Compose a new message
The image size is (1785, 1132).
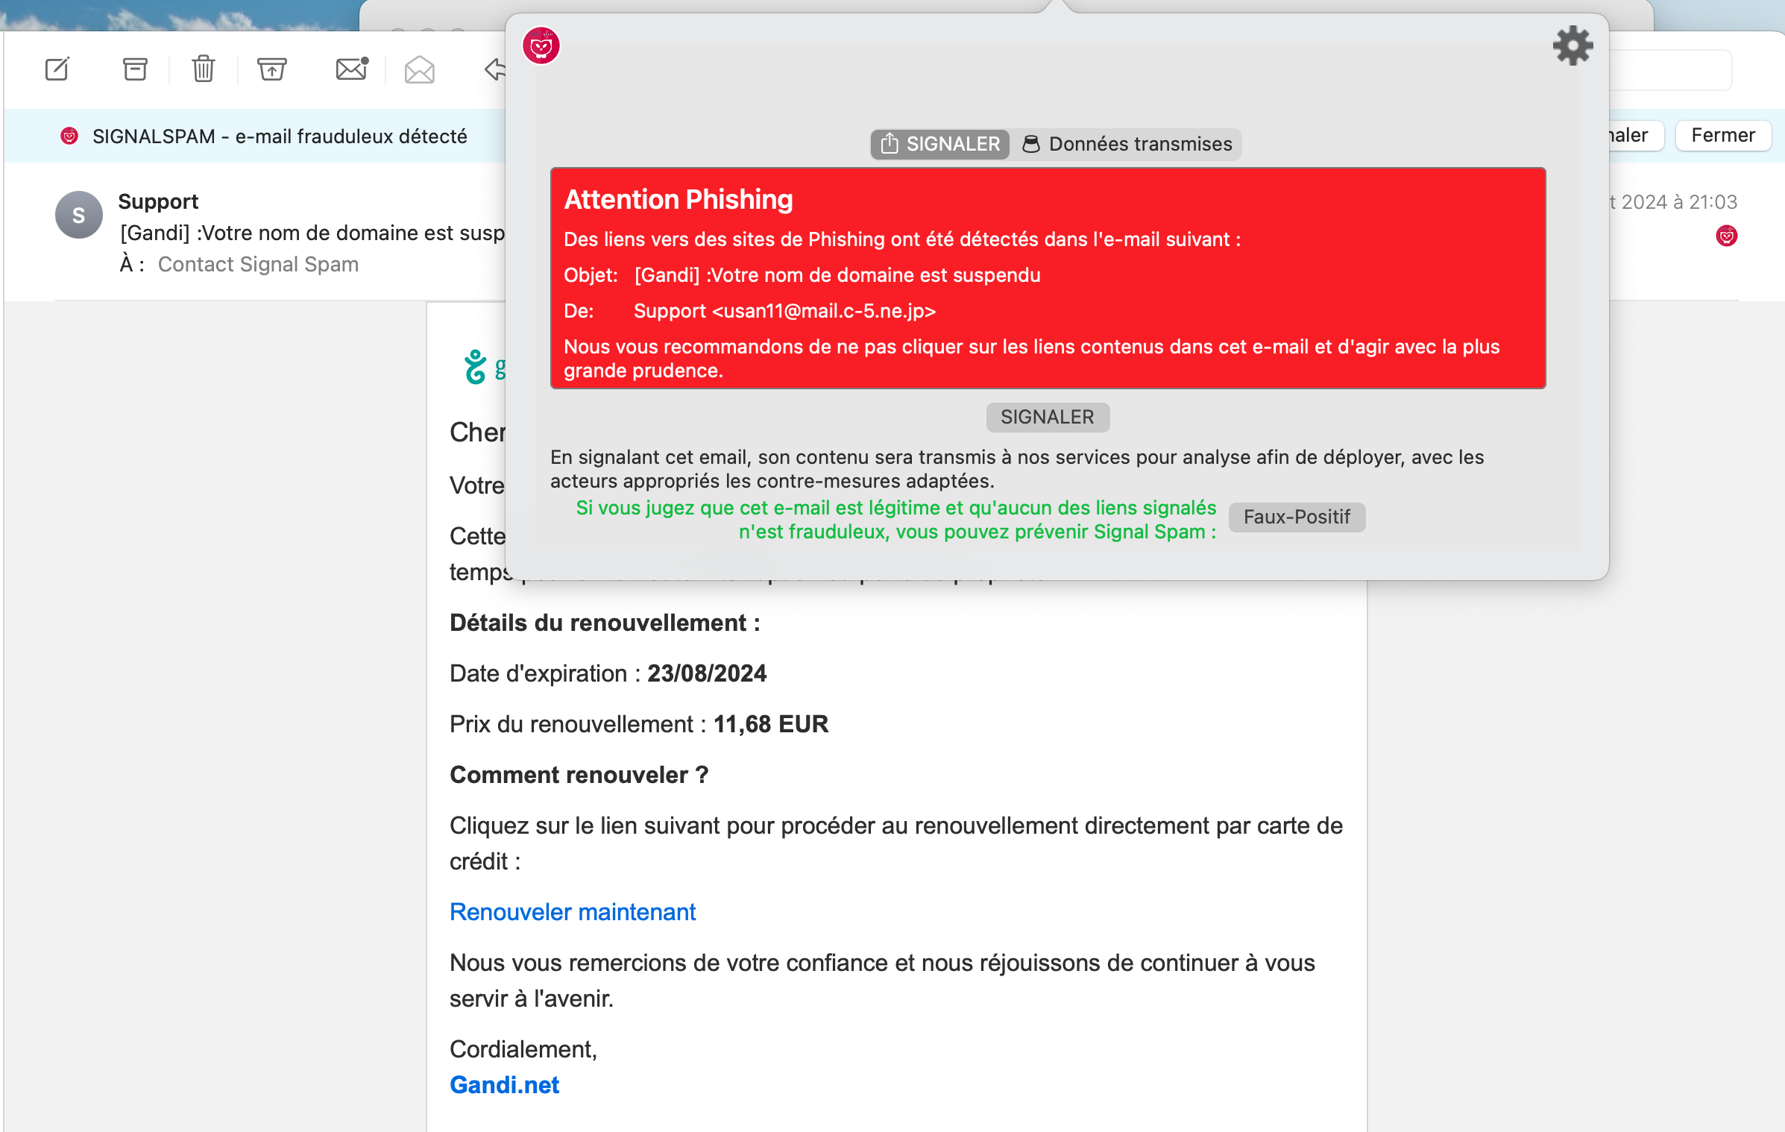pos(57,69)
